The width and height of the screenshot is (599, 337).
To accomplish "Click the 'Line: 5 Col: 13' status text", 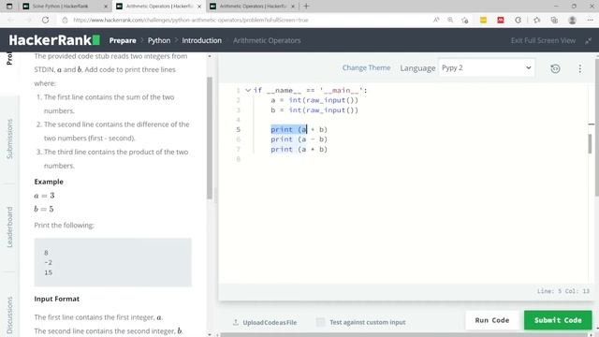I will [x=563, y=291].
